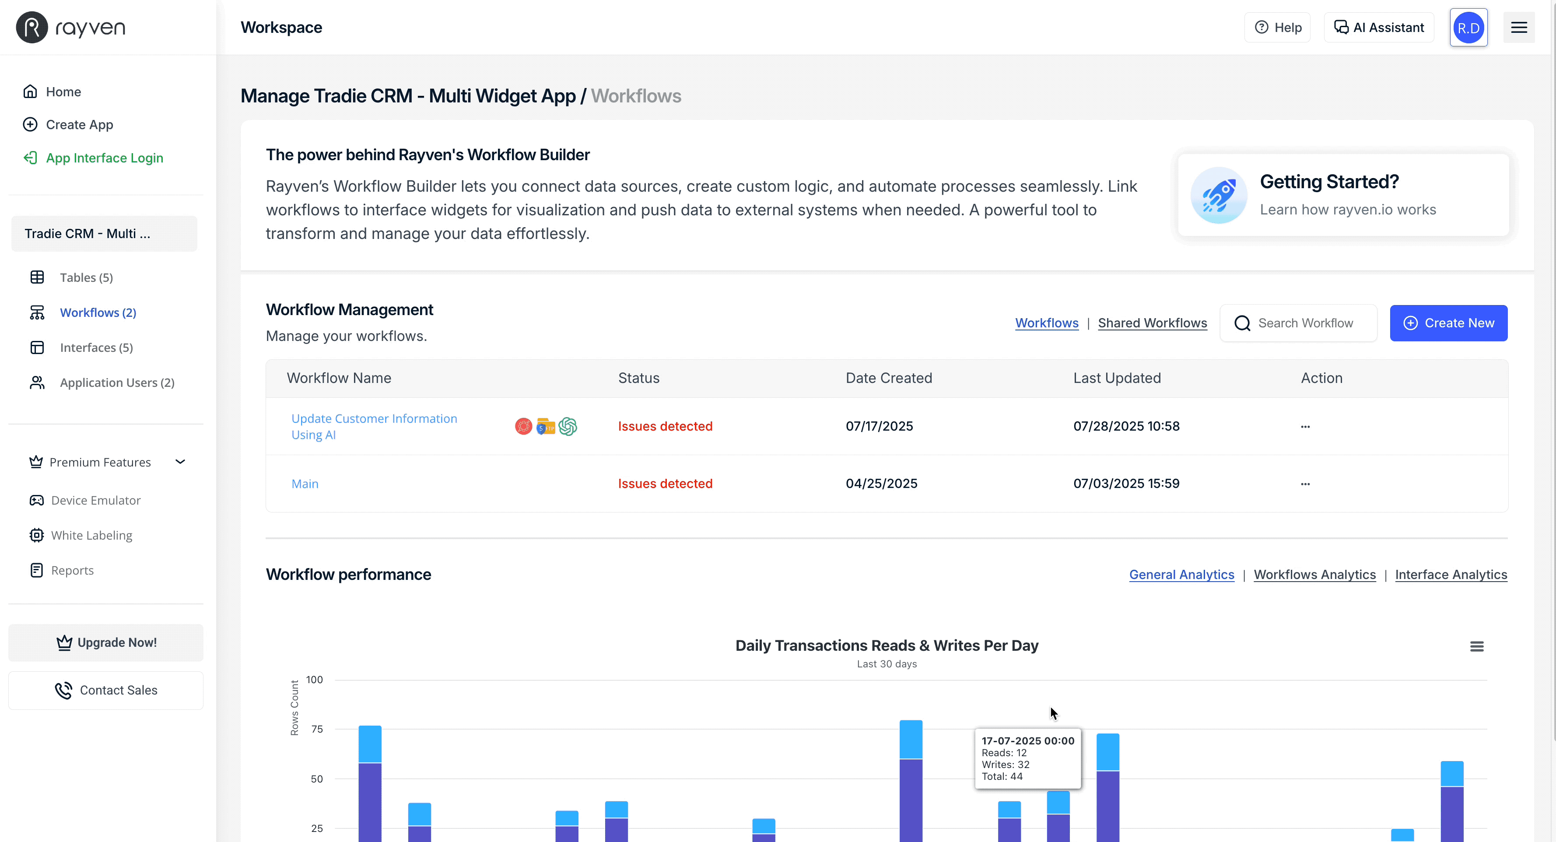
Task: Click the Reports document icon
Action: pos(37,570)
